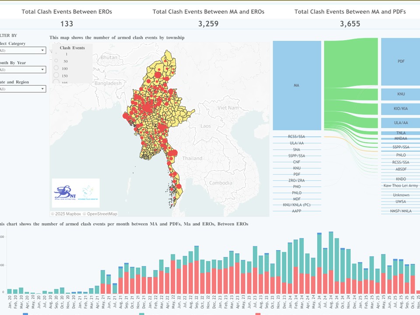
Task: Click the ULA/AA block on the right side
Action: (x=400, y=123)
